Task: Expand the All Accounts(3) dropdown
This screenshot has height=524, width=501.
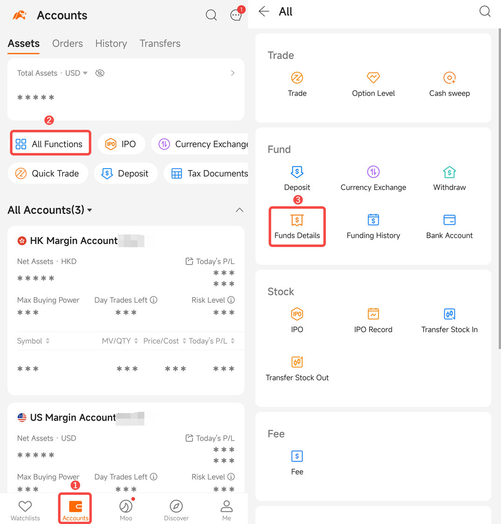Action: point(50,210)
